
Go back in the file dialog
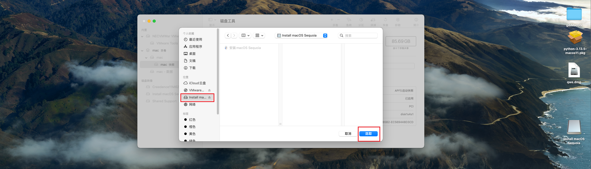(228, 36)
